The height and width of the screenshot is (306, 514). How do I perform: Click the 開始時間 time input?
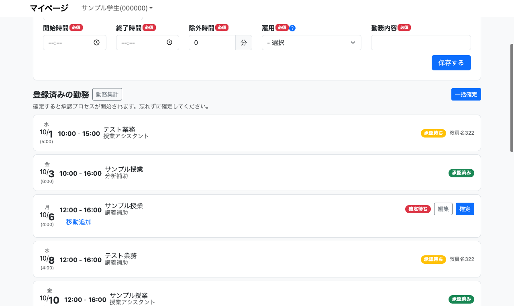68,43
